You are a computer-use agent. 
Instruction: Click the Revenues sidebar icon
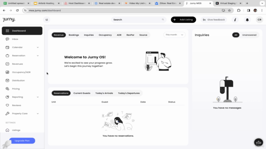pyautogui.click(x=7, y=64)
